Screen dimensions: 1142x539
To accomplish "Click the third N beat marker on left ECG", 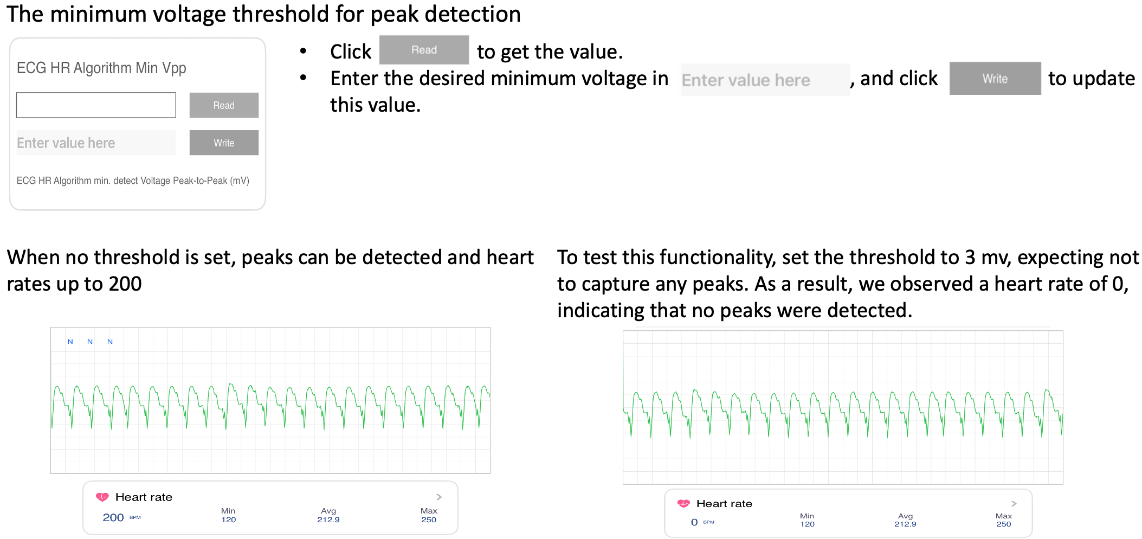I will (x=110, y=342).
